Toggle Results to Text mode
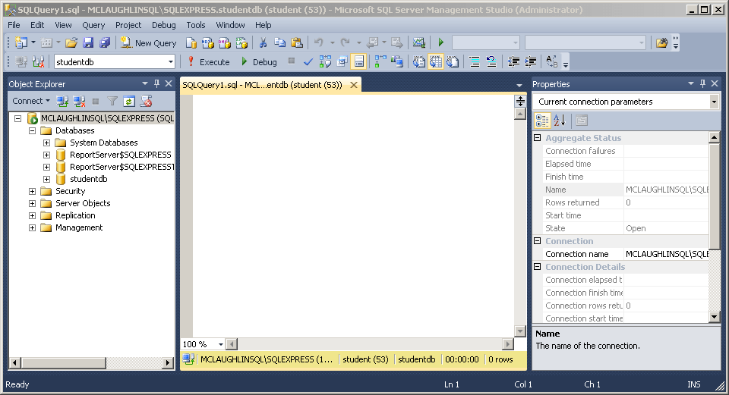This screenshot has width=729, height=395. pyautogui.click(x=419, y=61)
